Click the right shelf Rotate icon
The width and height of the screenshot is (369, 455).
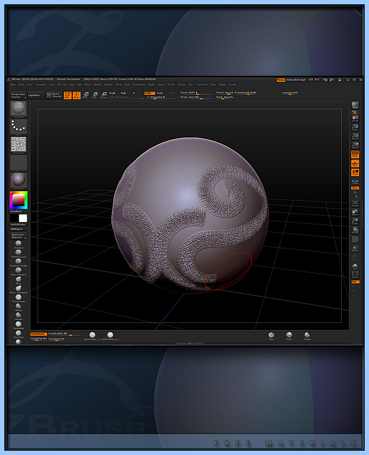(x=355, y=230)
